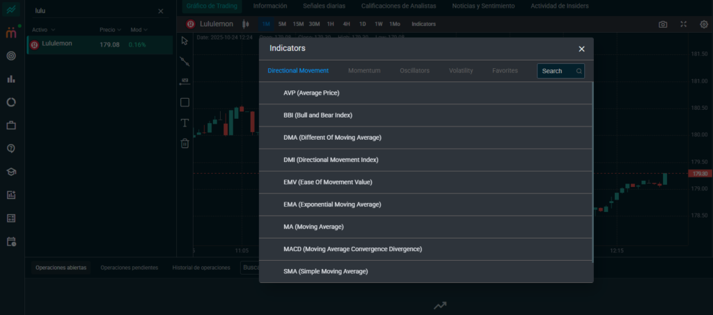
Task: Click the trash delete drawings icon
Action: (x=185, y=143)
